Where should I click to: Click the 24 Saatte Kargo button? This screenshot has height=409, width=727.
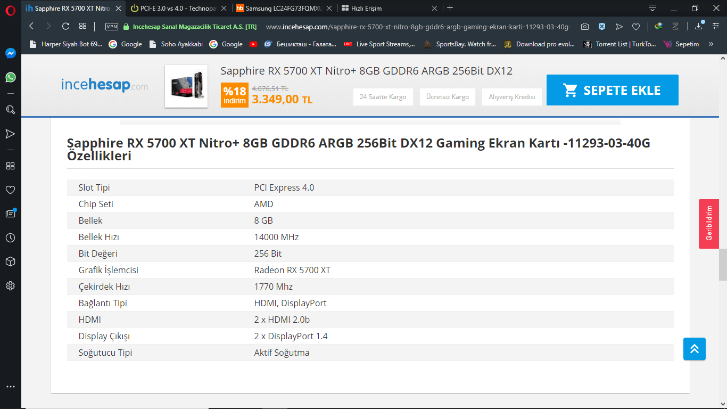coord(383,97)
